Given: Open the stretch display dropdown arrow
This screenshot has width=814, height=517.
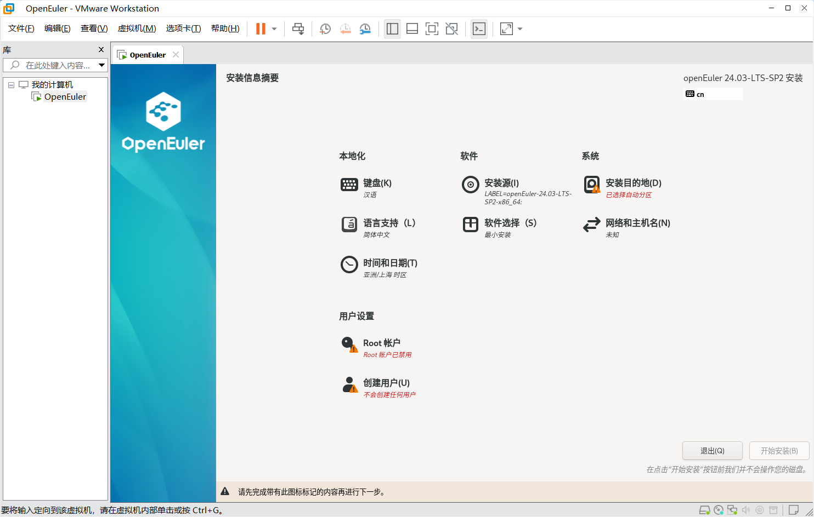Looking at the screenshot, I should (x=520, y=29).
